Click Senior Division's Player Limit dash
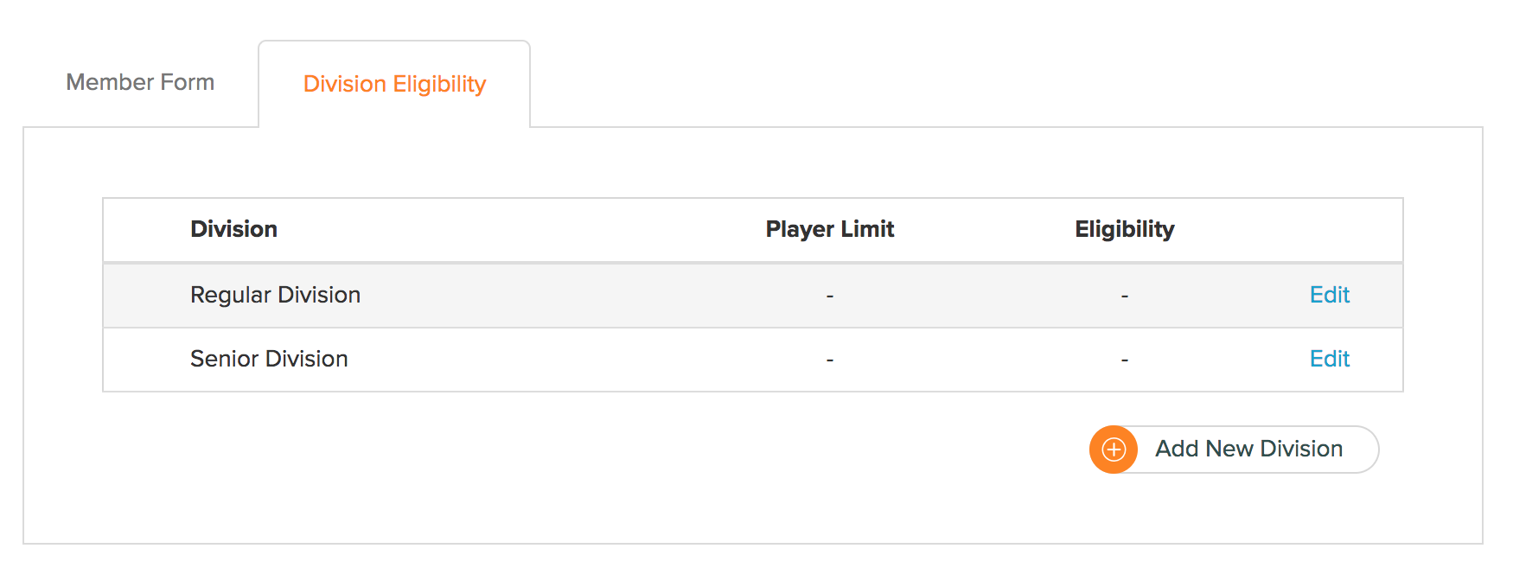Viewport: 1513px width, 574px height. (830, 360)
